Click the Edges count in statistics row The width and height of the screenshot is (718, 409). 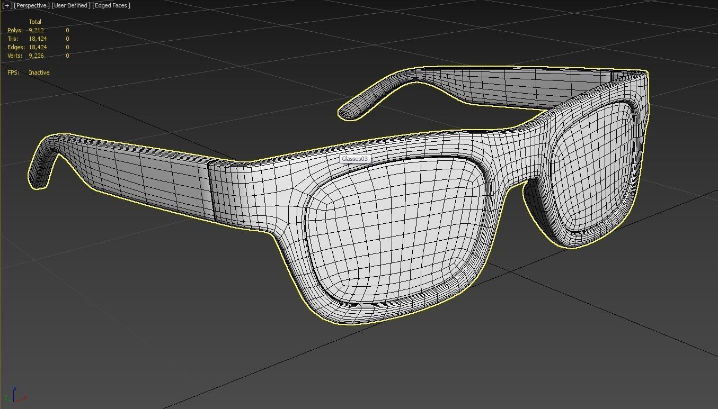click(x=38, y=47)
